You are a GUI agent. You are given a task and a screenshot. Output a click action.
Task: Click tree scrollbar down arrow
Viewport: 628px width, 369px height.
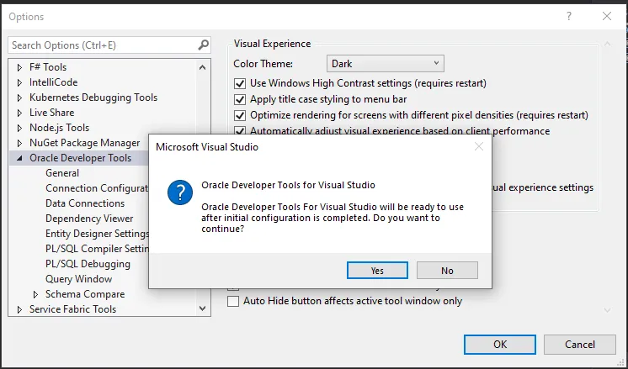tap(202, 308)
